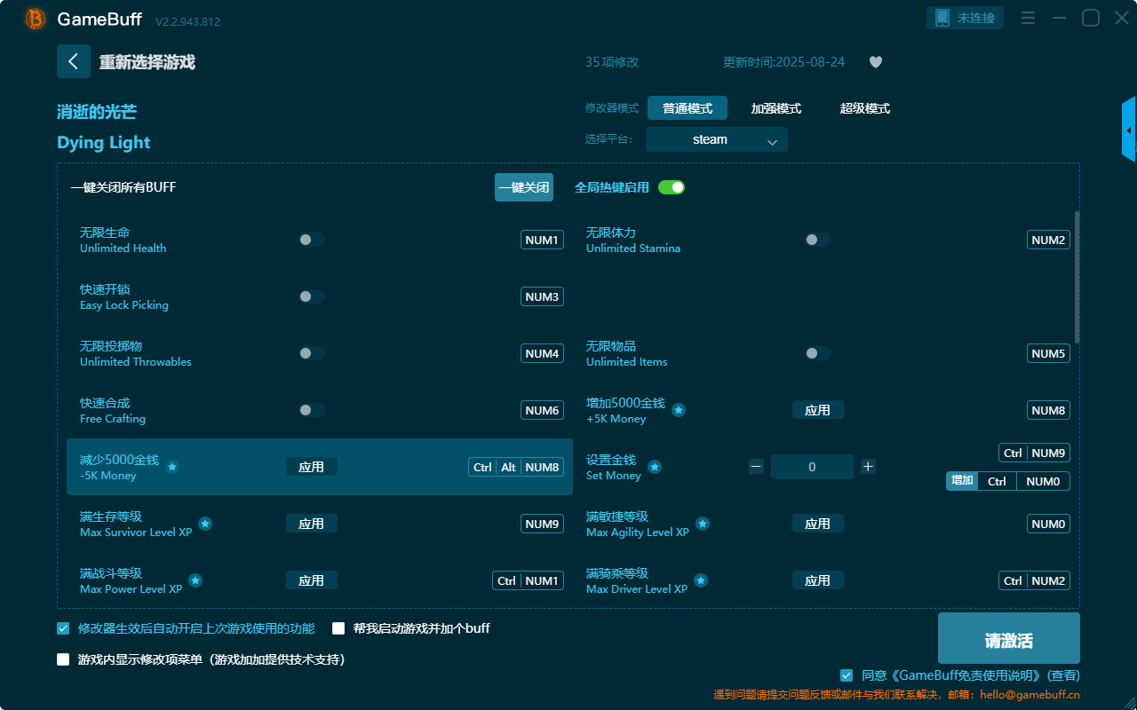The width and height of the screenshot is (1137, 710).
Task: Increase Set Money with plus button
Action: 868,467
